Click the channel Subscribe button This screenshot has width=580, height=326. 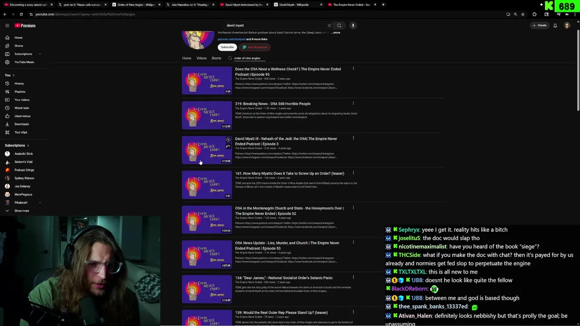click(x=227, y=47)
